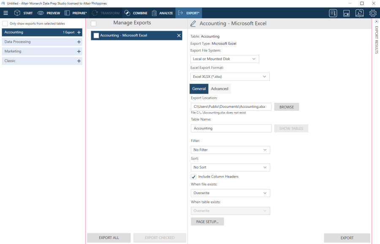Expand the Export Results side panel arrow
Image resolution: width=380 pixels, height=244 pixels.
(376, 21)
